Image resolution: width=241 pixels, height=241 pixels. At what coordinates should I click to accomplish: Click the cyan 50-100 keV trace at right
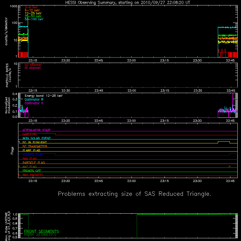(228, 27)
